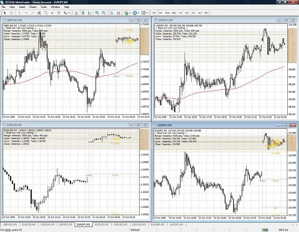Screen dimensions: 299x232
Task: Set timeframe to M1
Action: (x=154, y=13)
